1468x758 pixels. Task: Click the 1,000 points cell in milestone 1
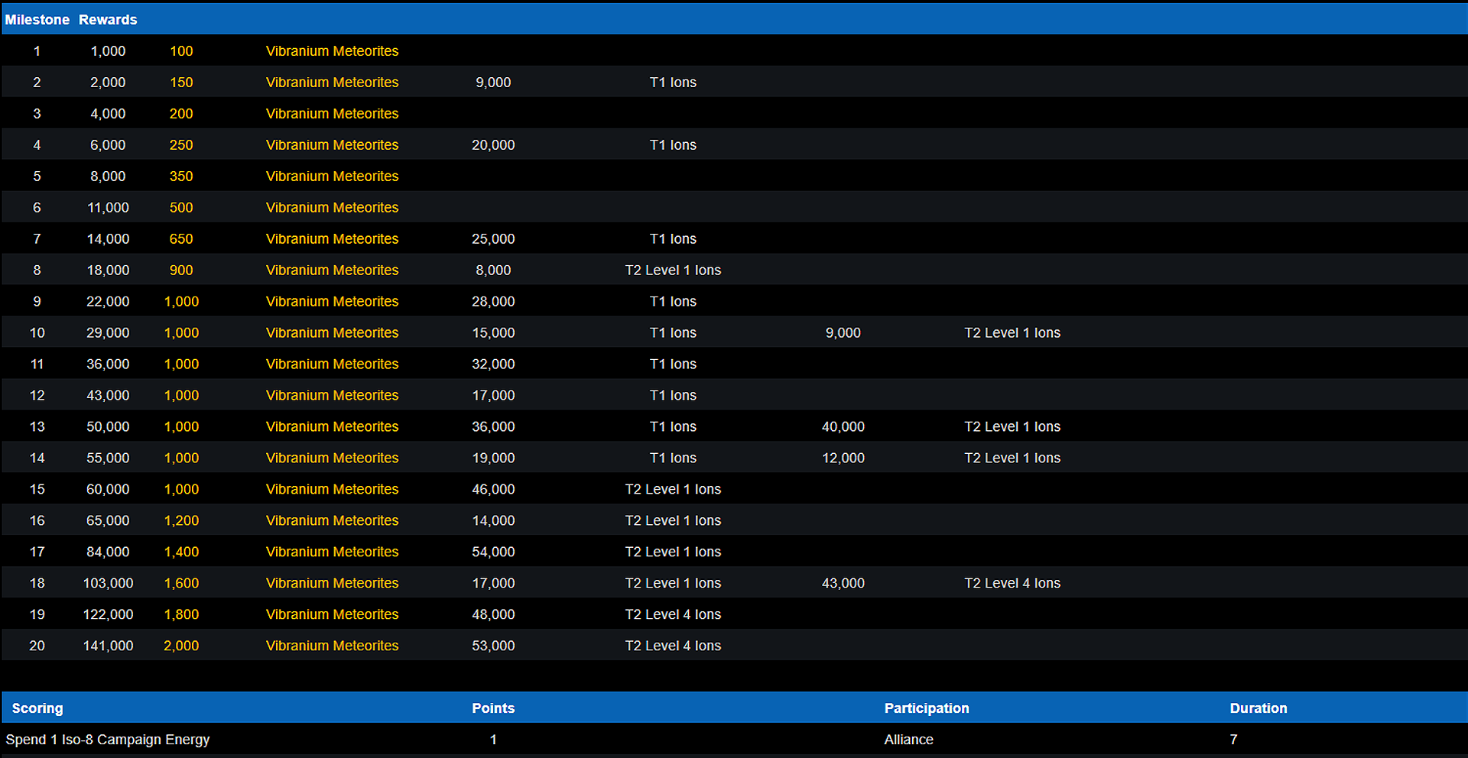coord(108,51)
